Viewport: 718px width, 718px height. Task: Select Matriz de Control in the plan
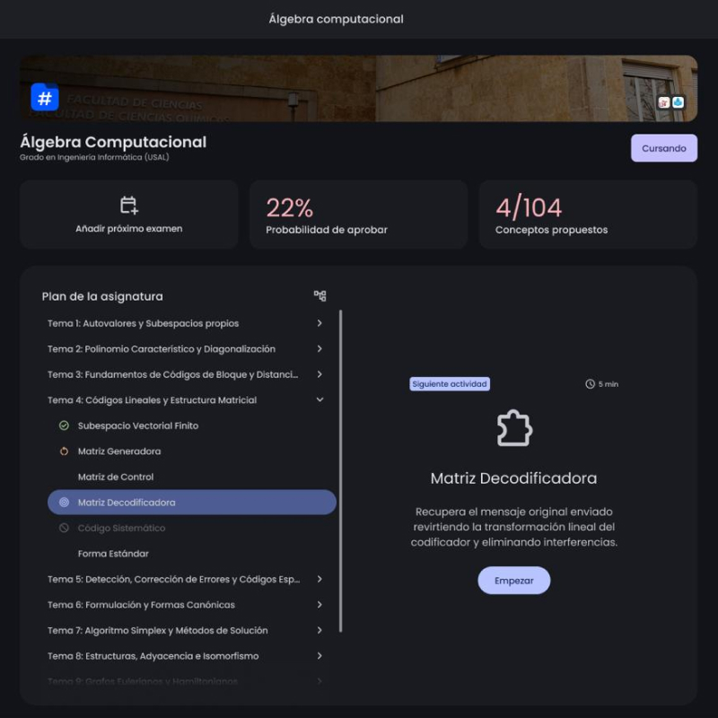pos(192,477)
